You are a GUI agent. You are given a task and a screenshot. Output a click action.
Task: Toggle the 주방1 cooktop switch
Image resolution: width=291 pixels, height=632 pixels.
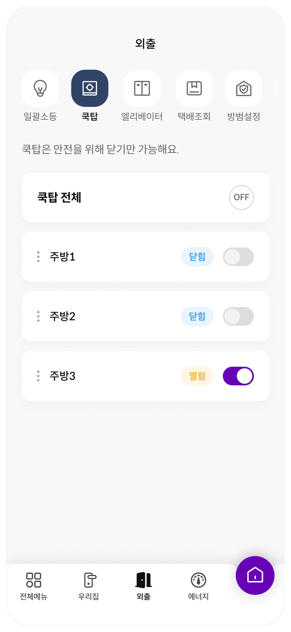tap(238, 257)
